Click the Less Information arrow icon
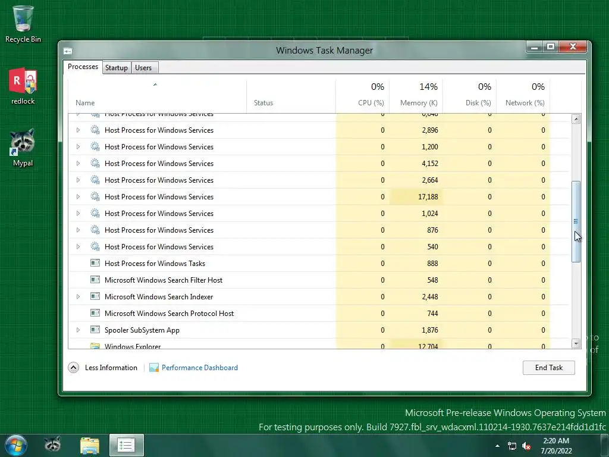609x457 pixels. coord(73,368)
